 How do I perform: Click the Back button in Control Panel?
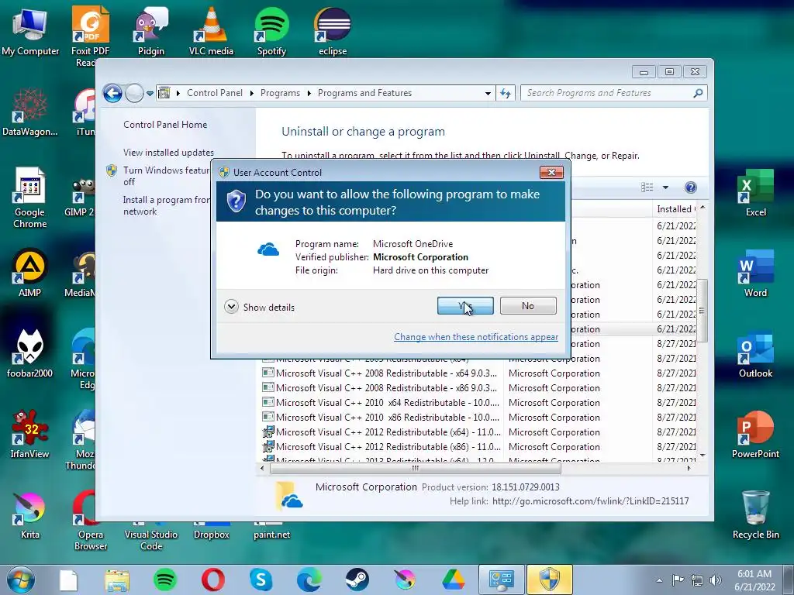tap(113, 93)
